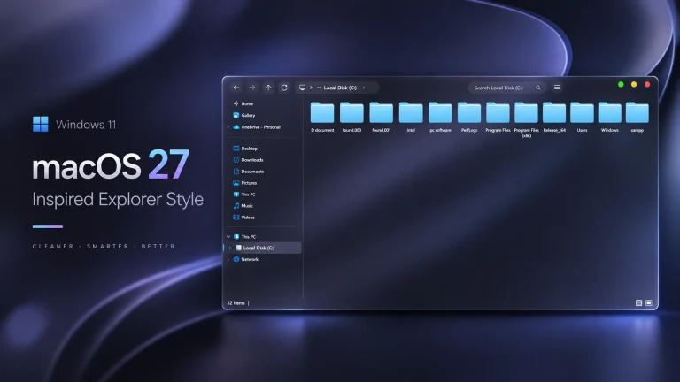Viewport: 680px width, 382px height.
Task: Select the Users folder
Action: pyautogui.click(x=582, y=117)
